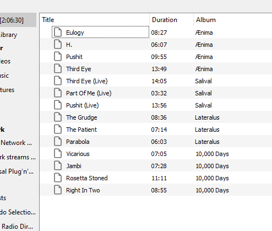Screen dimensions: 272x231
Task: Click the file icon next to The Grudge
Action: tap(58, 117)
